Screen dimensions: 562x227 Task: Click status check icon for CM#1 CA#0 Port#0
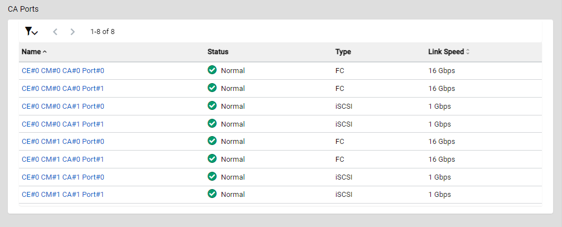pyautogui.click(x=212, y=141)
